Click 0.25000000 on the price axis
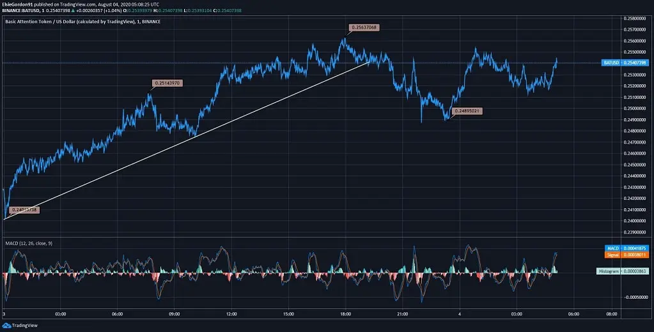This screenshot has width=654, height=332. point(635,109)
